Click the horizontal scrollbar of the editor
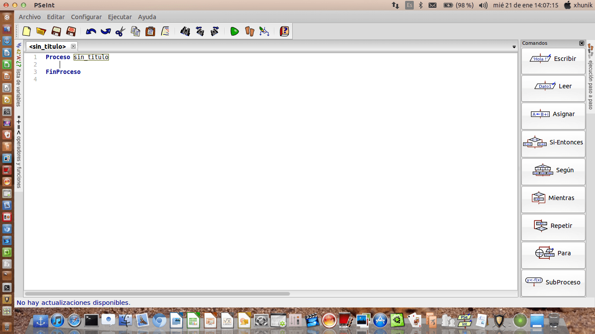The image size is (595, 334). [x=157, y=294]
